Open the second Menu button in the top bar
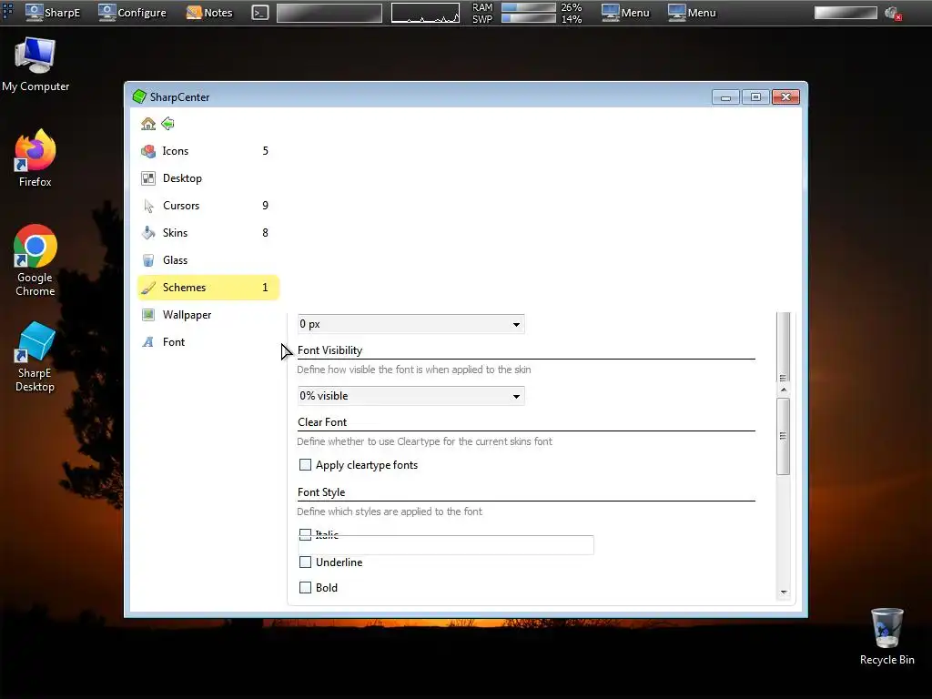 (692, 13)
